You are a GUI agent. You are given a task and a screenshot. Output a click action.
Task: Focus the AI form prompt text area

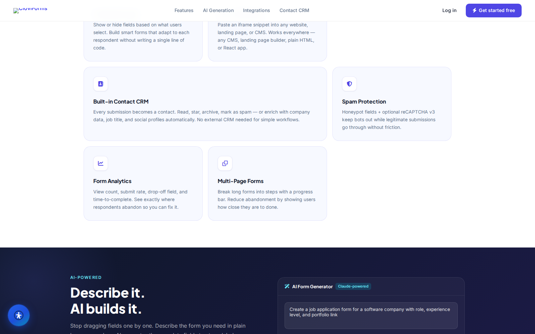(x=371, y=316)
